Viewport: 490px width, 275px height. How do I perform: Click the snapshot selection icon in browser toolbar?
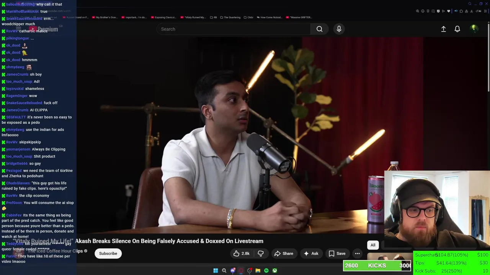(433, 11)
